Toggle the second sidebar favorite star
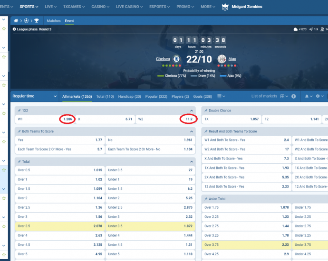 tap(4, 57)
